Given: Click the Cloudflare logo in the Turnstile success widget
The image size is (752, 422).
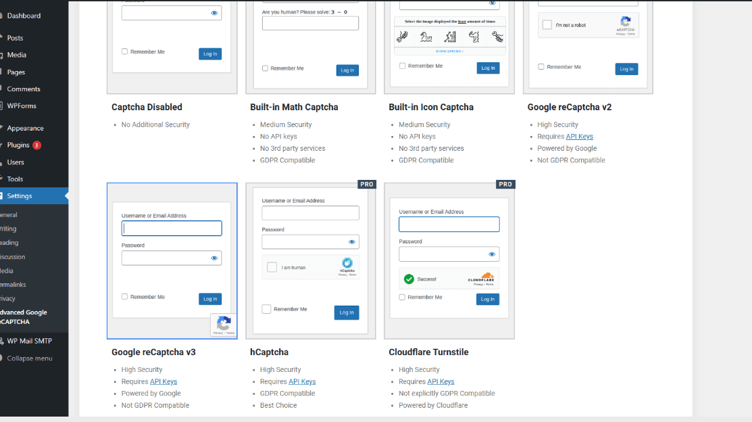Looking at the screenshot, I should point(486,277).
